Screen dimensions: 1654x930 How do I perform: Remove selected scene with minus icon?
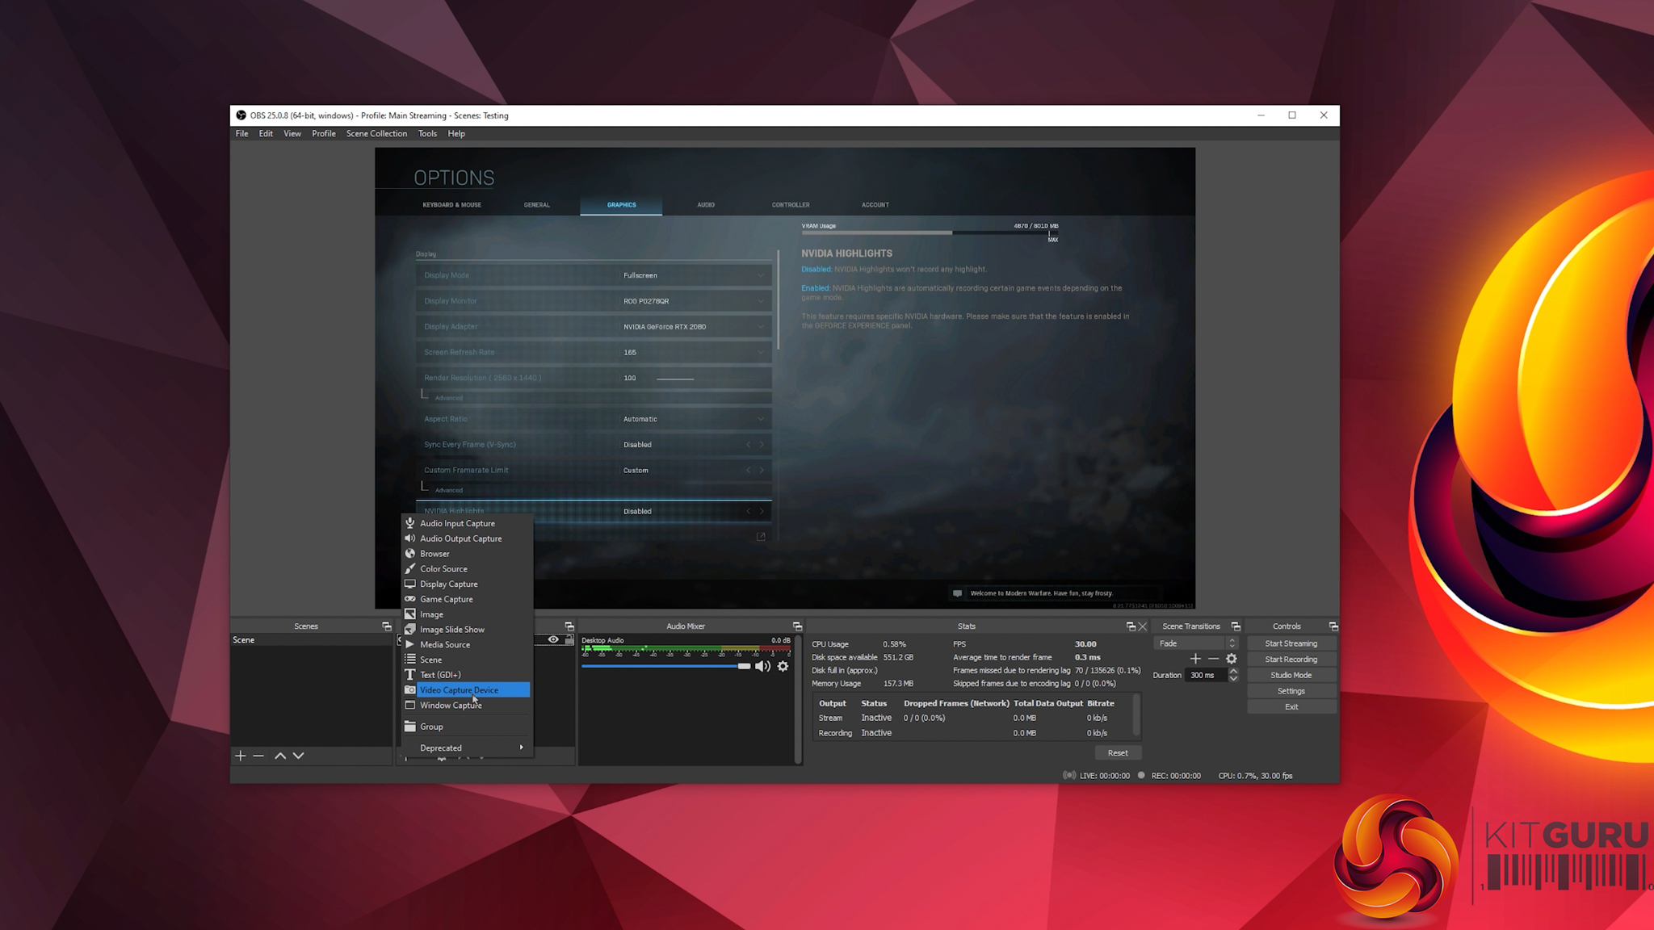pos(258,756)
